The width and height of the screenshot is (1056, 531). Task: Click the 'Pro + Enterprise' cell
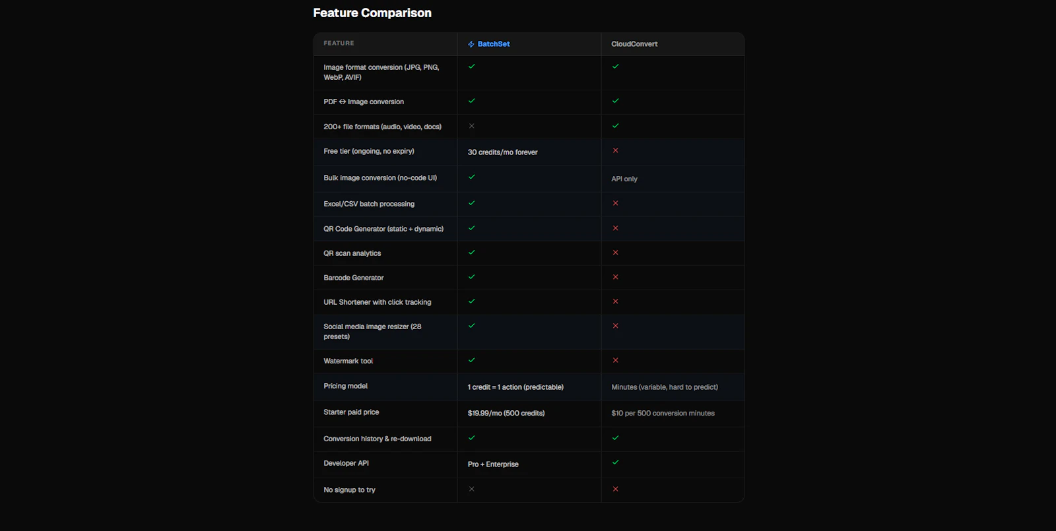(x=493, y=464)
